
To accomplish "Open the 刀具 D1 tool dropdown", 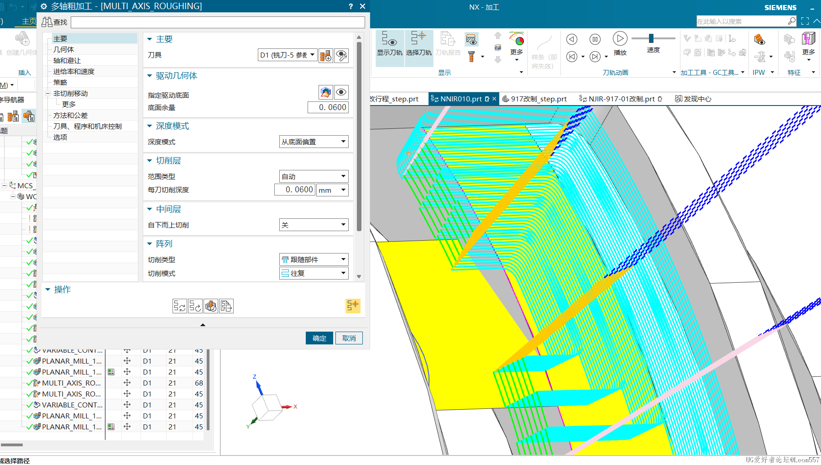I will point(288,55).
